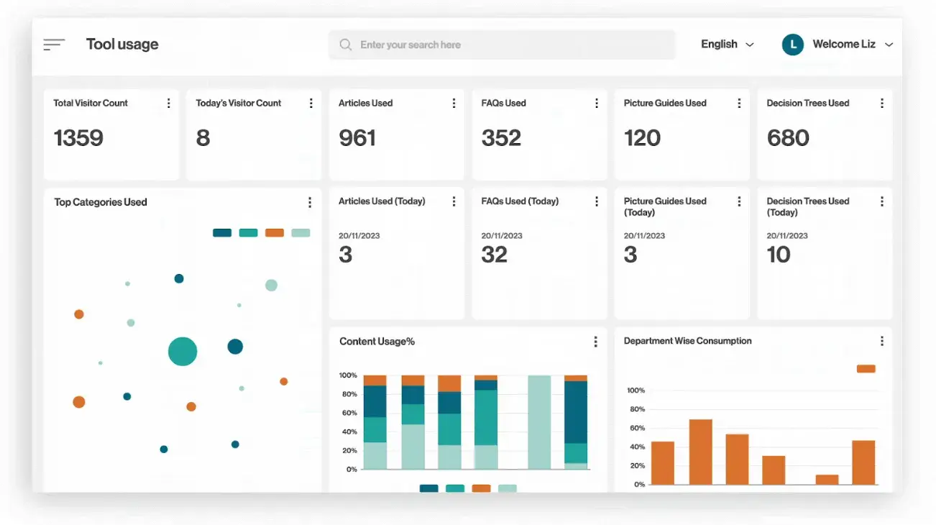Viewport: 936px width, 525px height.
Task: Open the Today's Visitor Count card dropdown menu
Action: tap(311, 103)
